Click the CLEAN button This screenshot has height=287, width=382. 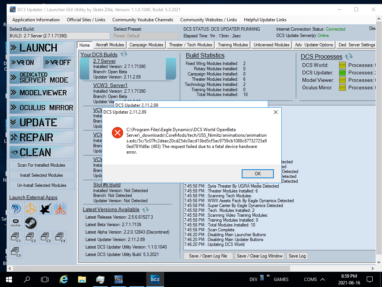coord(42,152)
